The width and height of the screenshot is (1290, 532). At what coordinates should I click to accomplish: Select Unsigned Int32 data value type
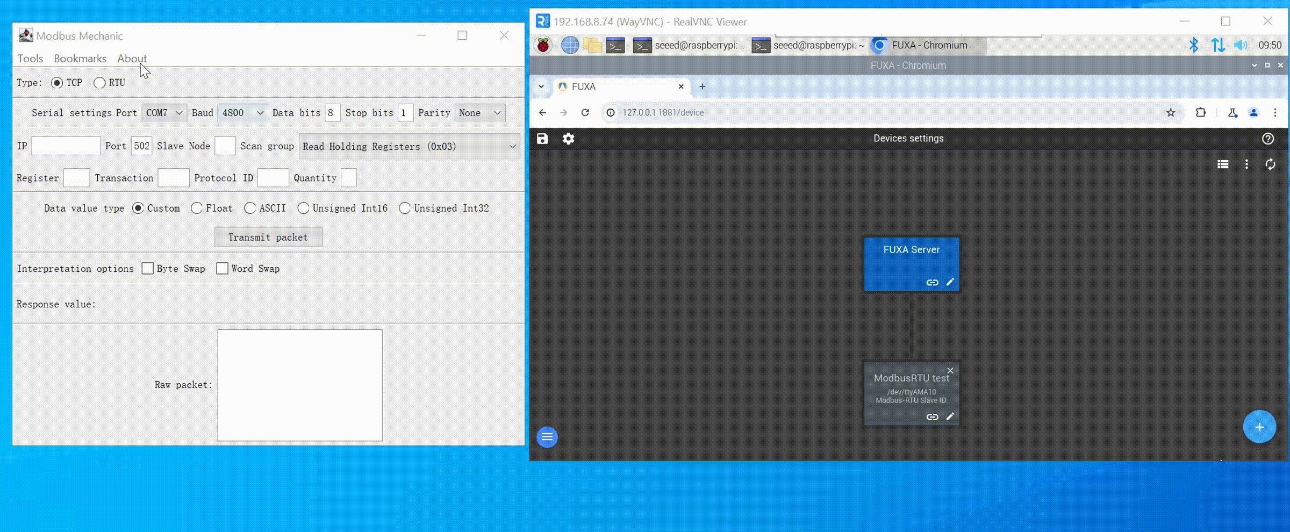pyautogui.click(x=405, y=208)
